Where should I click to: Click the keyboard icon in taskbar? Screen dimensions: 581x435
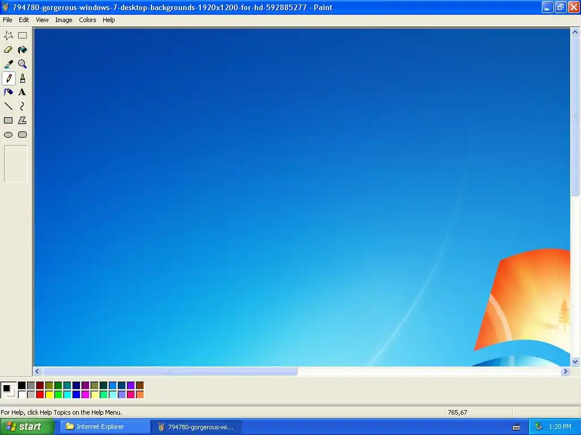[x=516, y=427]
